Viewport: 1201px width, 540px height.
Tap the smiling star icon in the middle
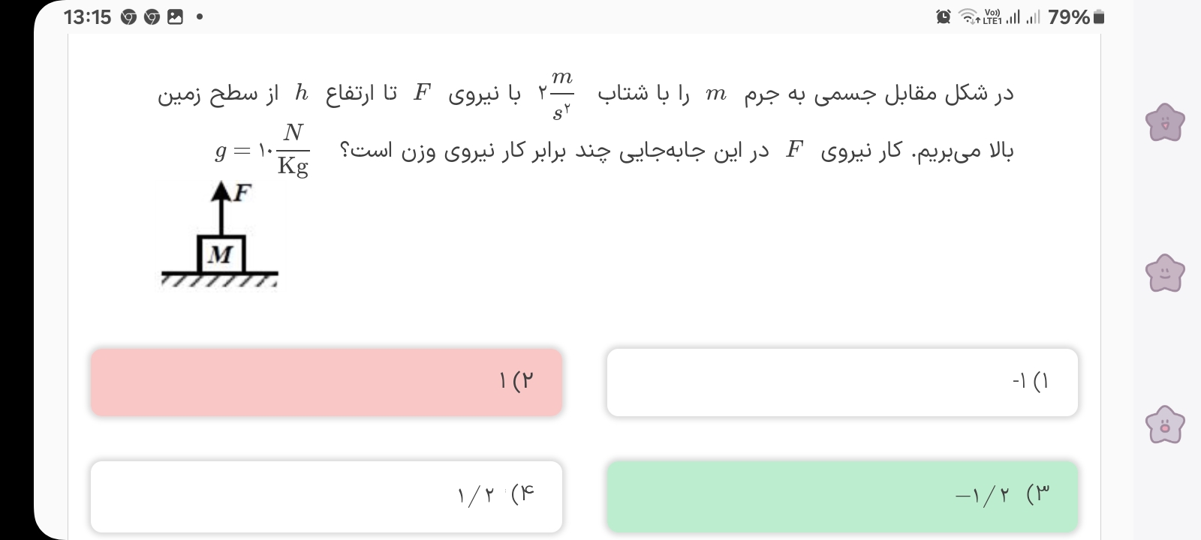1164,273
